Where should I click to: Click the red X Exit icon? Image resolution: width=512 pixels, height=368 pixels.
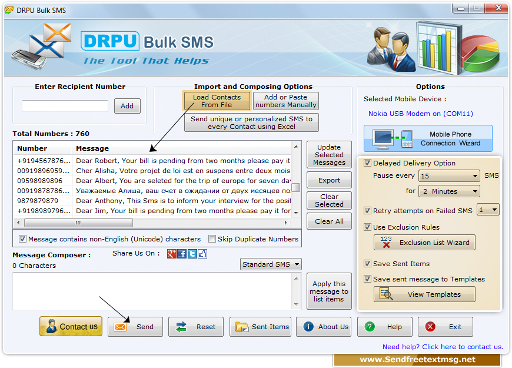[x=430, y=327]
